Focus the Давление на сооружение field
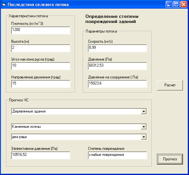 click(x=117, y=84)
